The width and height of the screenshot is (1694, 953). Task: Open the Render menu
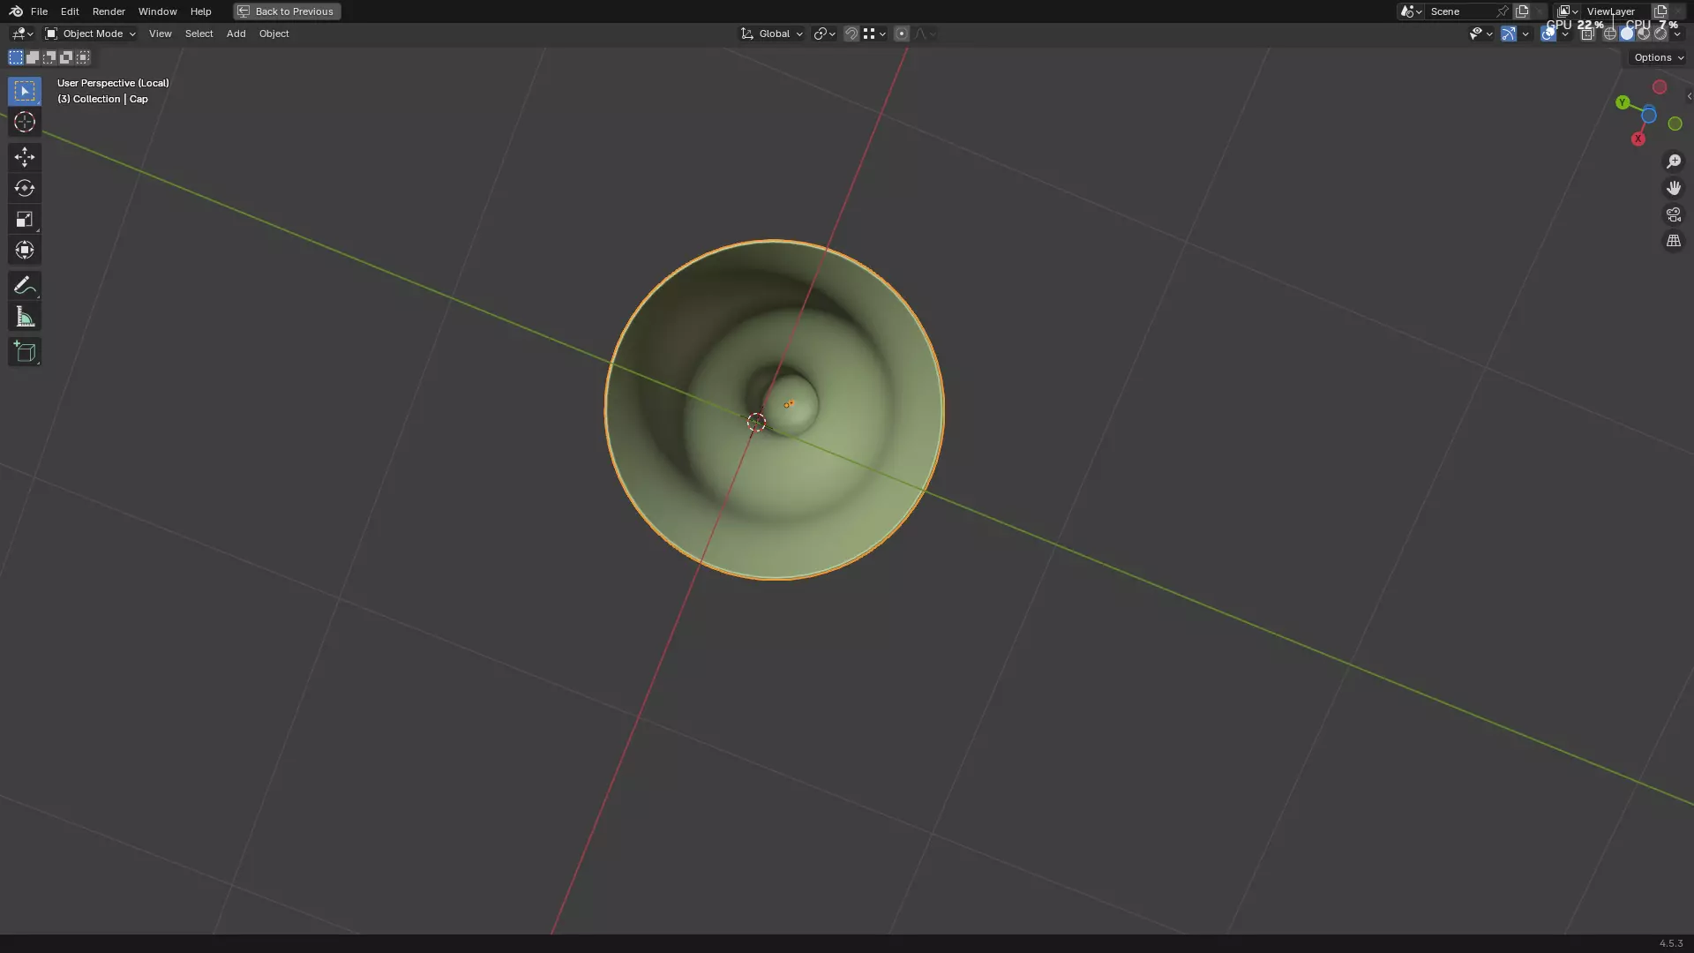click(x=109, y=11)
